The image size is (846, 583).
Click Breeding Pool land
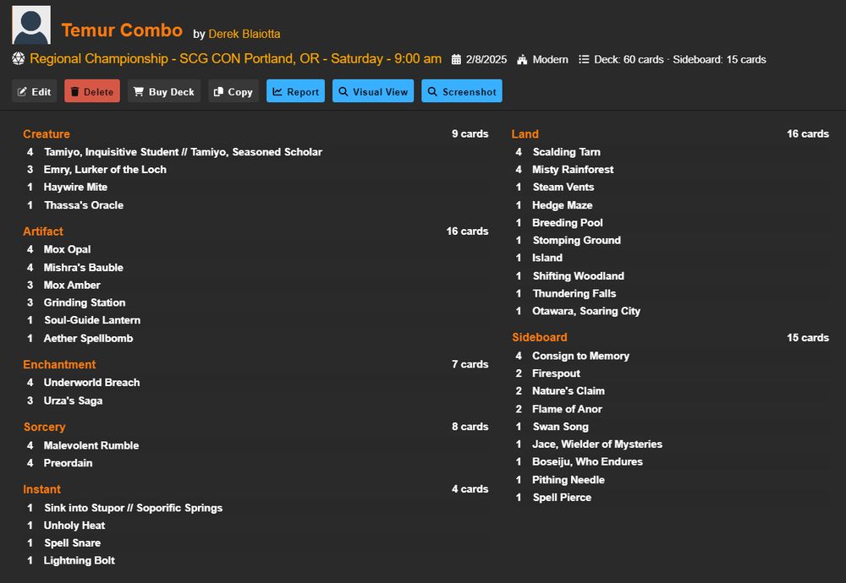click(x=568, y=222)
